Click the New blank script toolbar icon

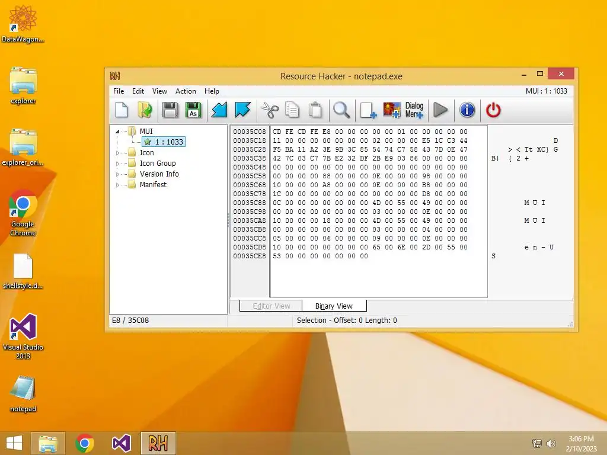(x=122, y=110)
